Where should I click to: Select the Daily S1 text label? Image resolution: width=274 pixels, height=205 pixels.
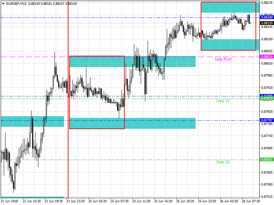click(223, 101)
